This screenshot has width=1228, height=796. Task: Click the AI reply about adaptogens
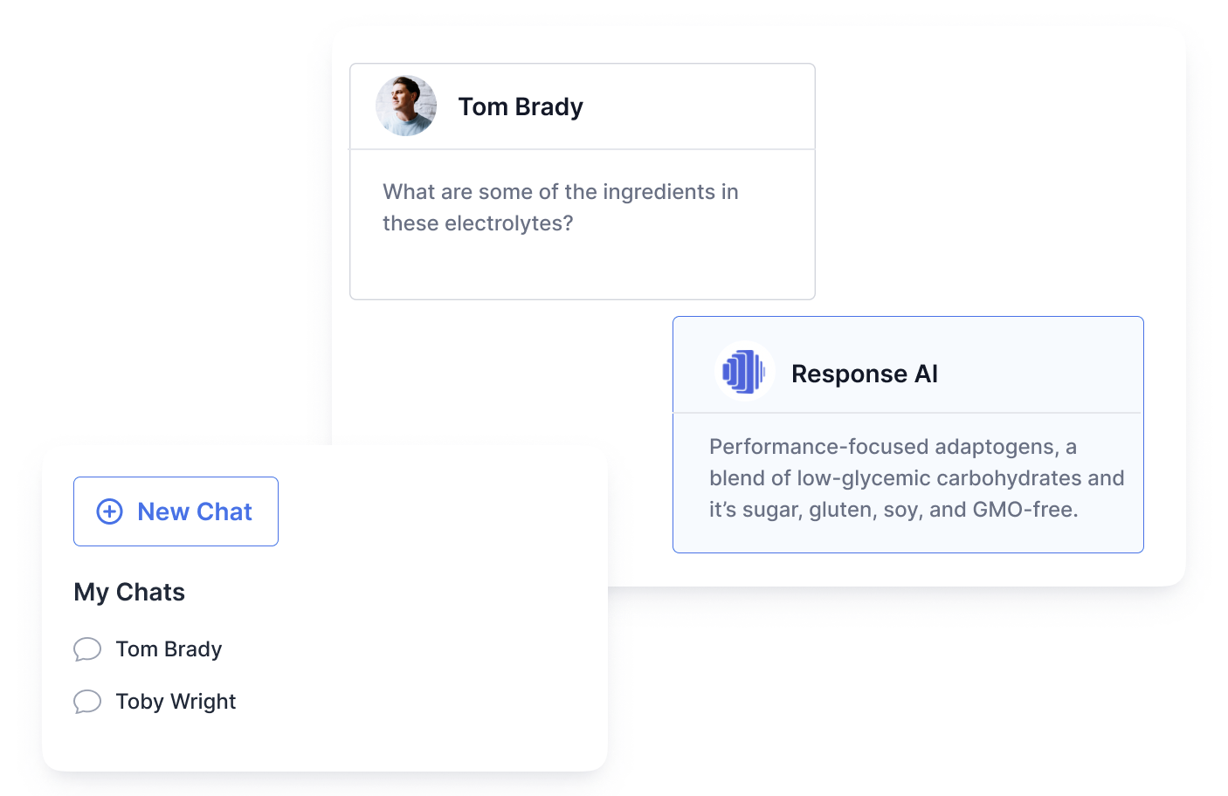point(916,478)
